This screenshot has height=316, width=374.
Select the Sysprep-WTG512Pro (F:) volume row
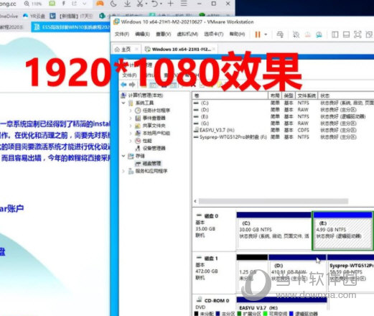[283, 137]
